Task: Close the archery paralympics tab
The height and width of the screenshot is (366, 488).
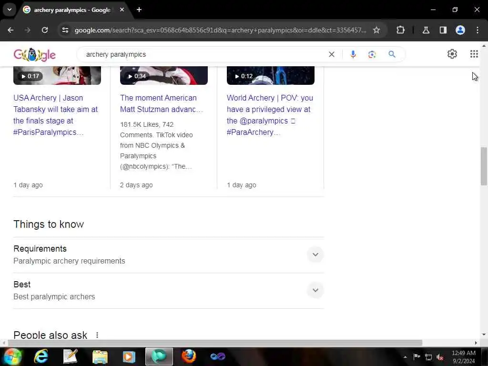Action: [x=122, y=10]
